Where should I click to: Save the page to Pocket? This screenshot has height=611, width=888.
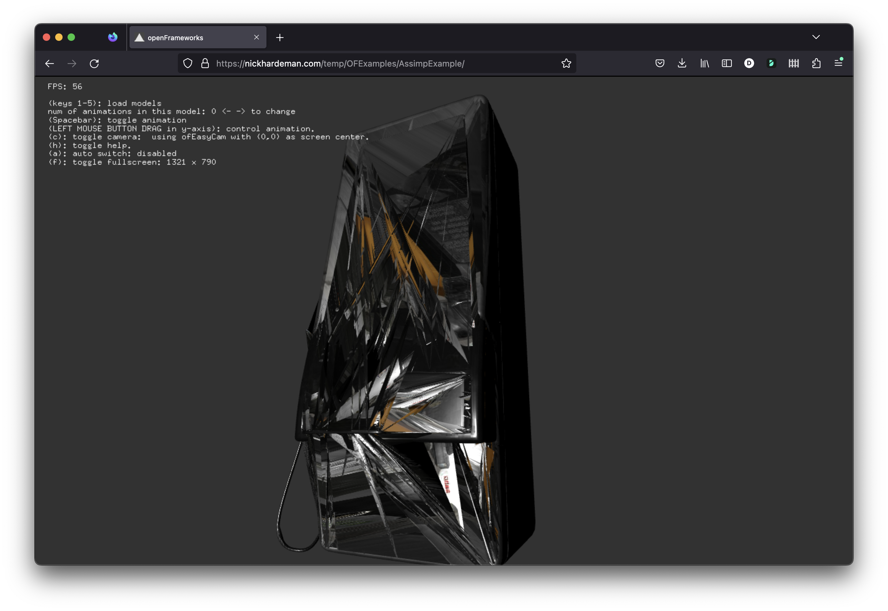(660, 63)
